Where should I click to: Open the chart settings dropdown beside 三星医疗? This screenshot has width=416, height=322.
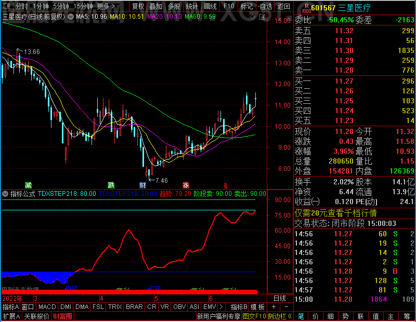click(x=71, y=17)
